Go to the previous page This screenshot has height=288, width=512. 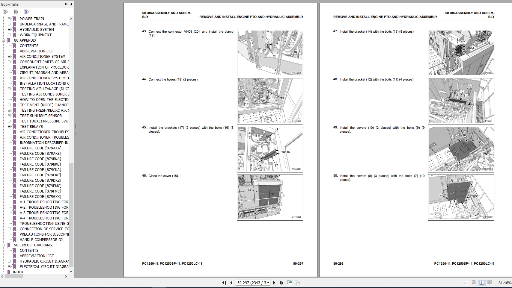point(231,283)
